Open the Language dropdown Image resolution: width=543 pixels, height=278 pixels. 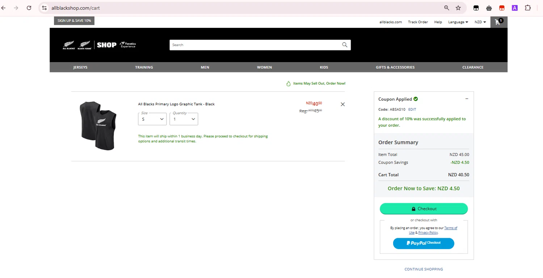[x=458, y=22]
